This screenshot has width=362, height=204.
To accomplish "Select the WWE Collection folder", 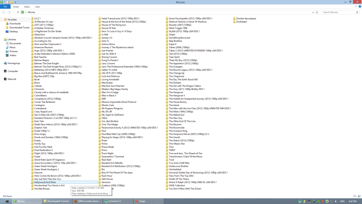I will click(177, 186).
